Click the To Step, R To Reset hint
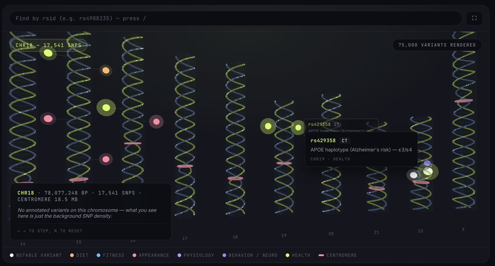The height and width of the screenshot is (266, 495). coord(50,231)
